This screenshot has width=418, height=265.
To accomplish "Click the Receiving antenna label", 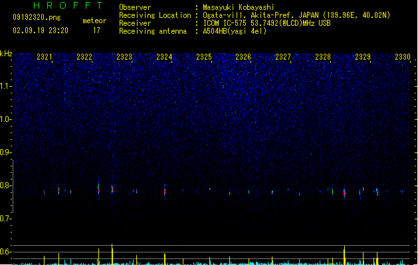I will (x=153, y=31).
